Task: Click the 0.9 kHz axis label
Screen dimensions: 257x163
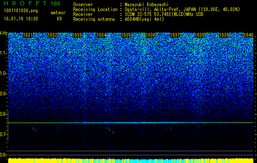Action: coord(3,94)
